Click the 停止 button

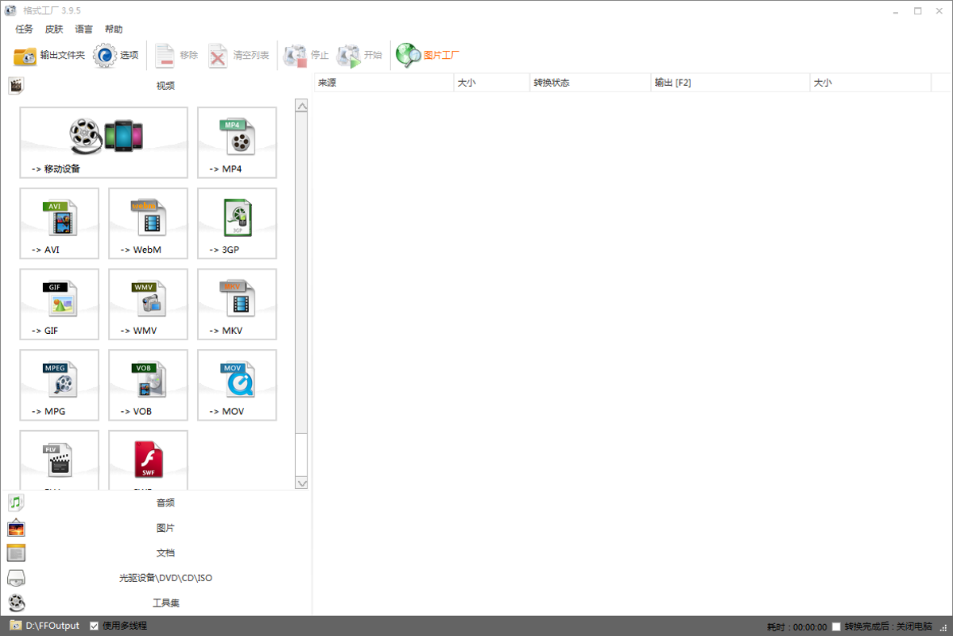306,56
